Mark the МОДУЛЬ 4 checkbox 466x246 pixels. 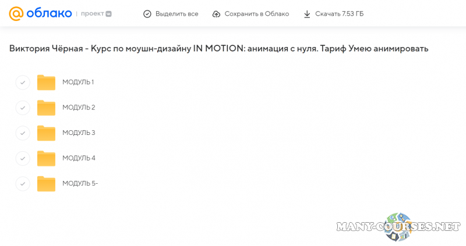pyautogui.click(x=23, y=158)
